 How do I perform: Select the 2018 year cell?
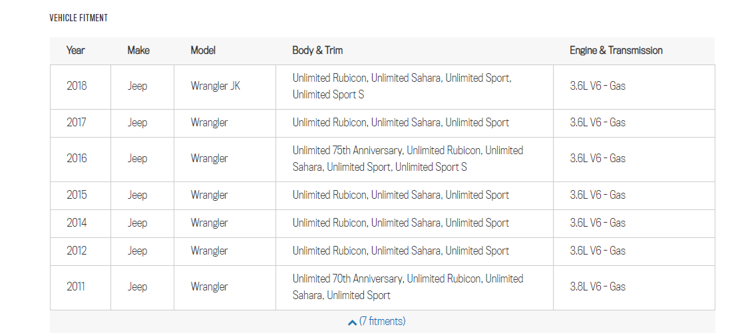[77, 86]
